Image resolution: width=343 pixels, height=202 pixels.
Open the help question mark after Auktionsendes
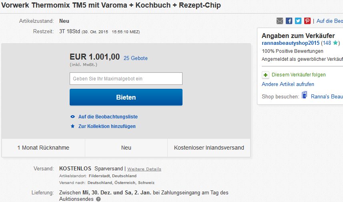[x=98, y=199]
